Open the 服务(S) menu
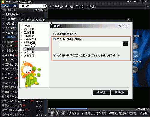The image size is (150, 117). pos(90,6)
